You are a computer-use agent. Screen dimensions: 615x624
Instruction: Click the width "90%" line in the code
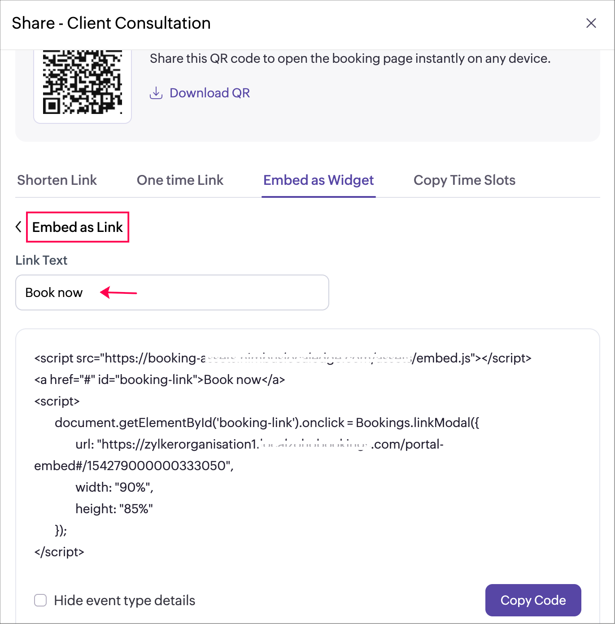pyautogui.click(x=114, y=487)
